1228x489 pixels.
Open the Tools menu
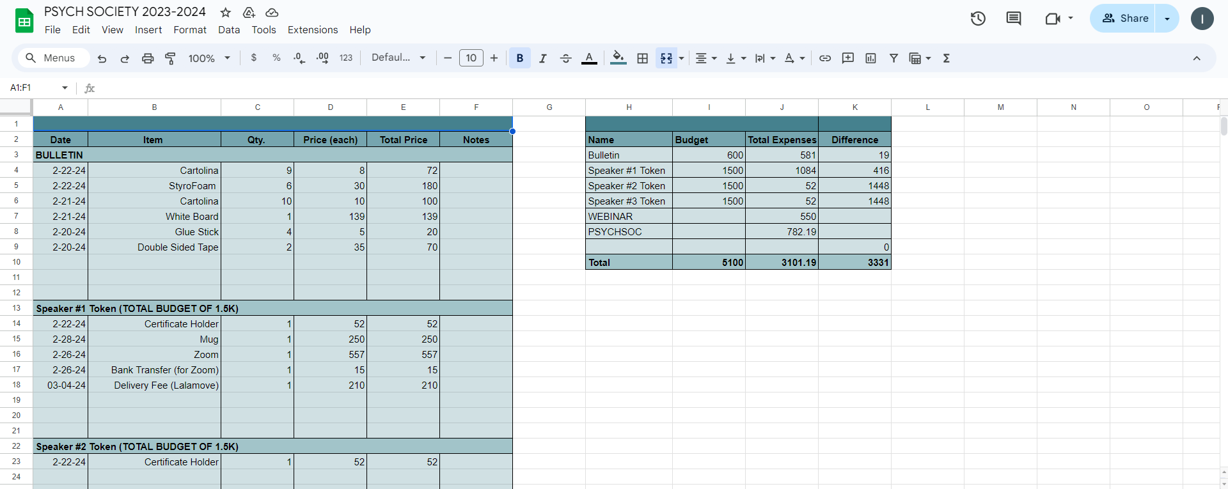click(x=264, y=30)
